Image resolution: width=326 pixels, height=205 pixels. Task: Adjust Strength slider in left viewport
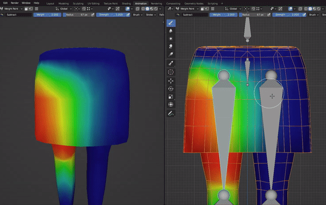(111, 15)
